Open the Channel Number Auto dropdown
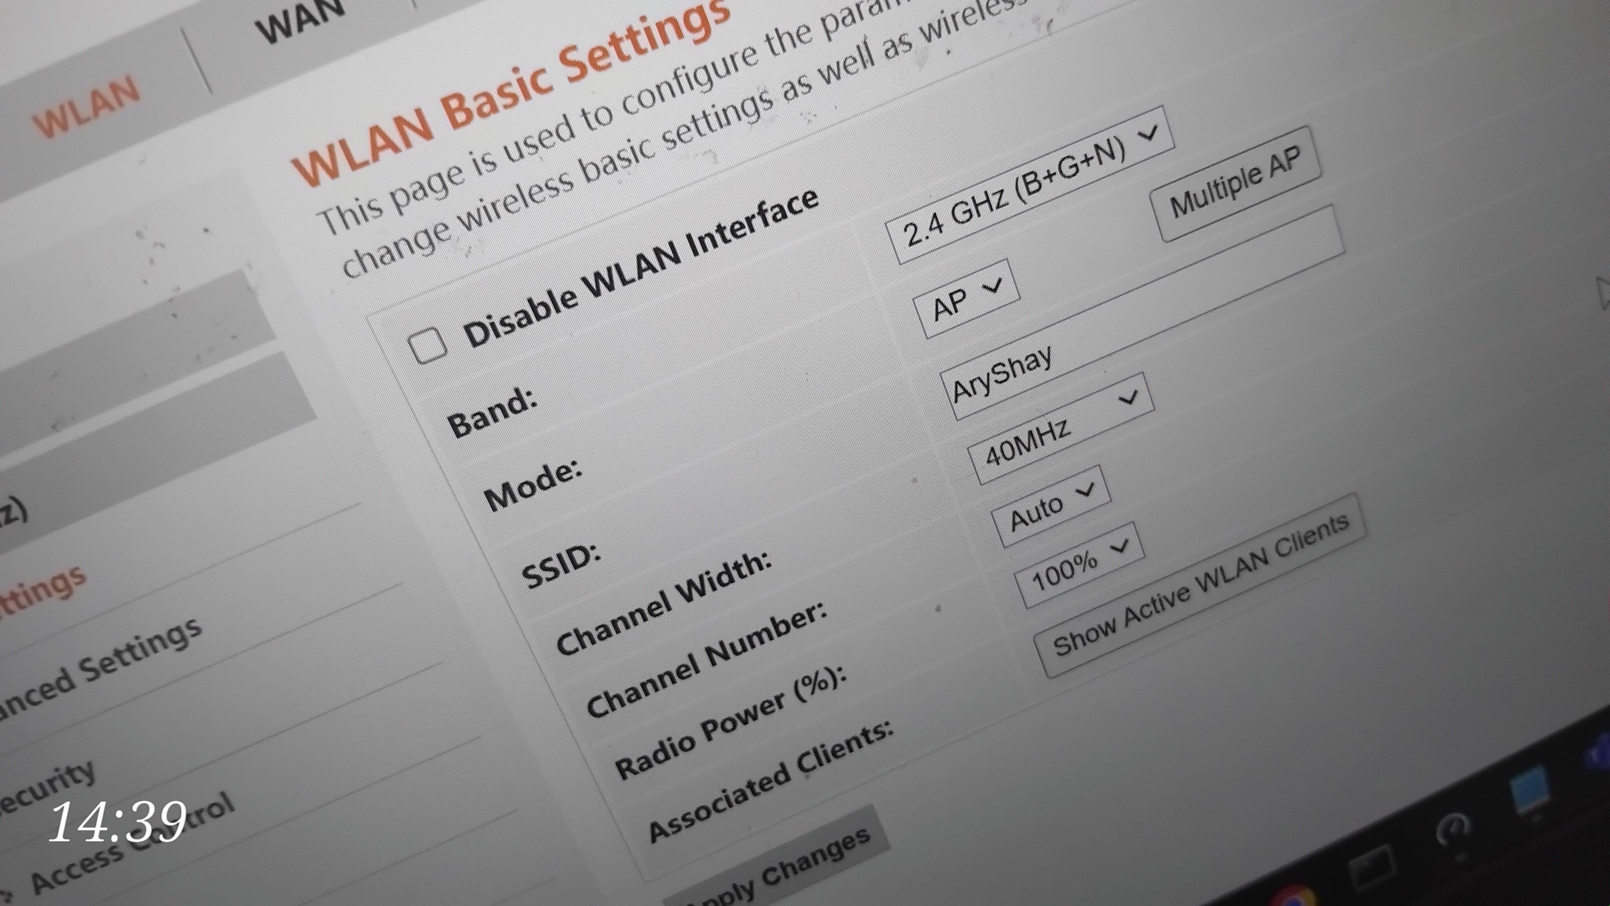This screenshot has height=906, width=1610. (1051, 507)
